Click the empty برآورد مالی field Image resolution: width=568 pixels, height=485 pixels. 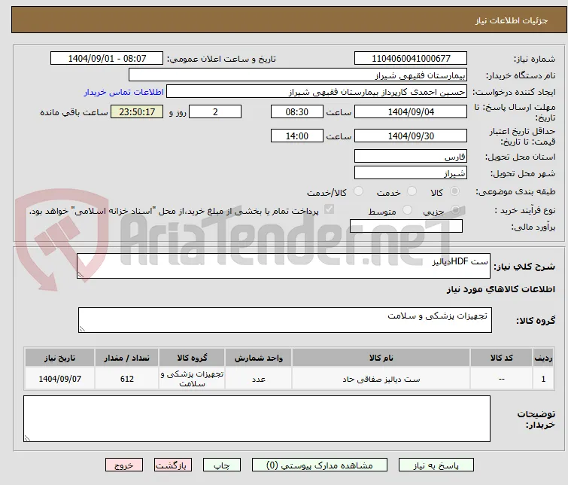pyautogui.click(x=406, y=226)
